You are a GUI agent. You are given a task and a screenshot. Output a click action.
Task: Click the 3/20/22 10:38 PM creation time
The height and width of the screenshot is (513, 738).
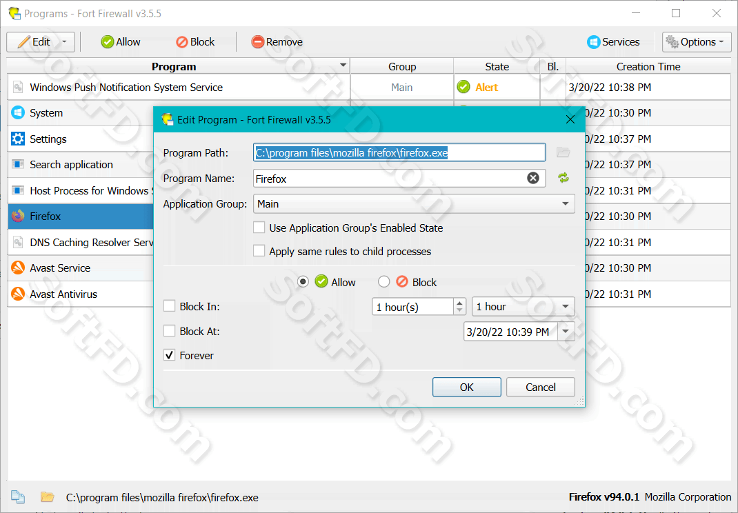tap(610, 87)
